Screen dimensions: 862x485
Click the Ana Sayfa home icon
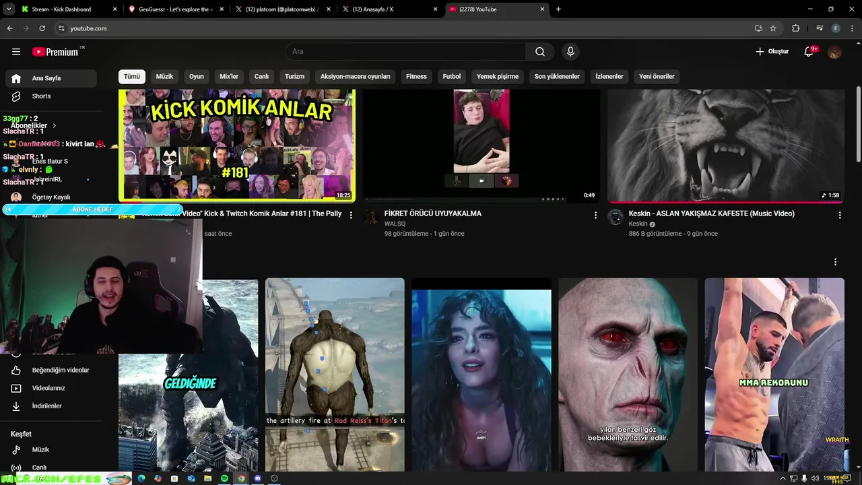[16, 78]
